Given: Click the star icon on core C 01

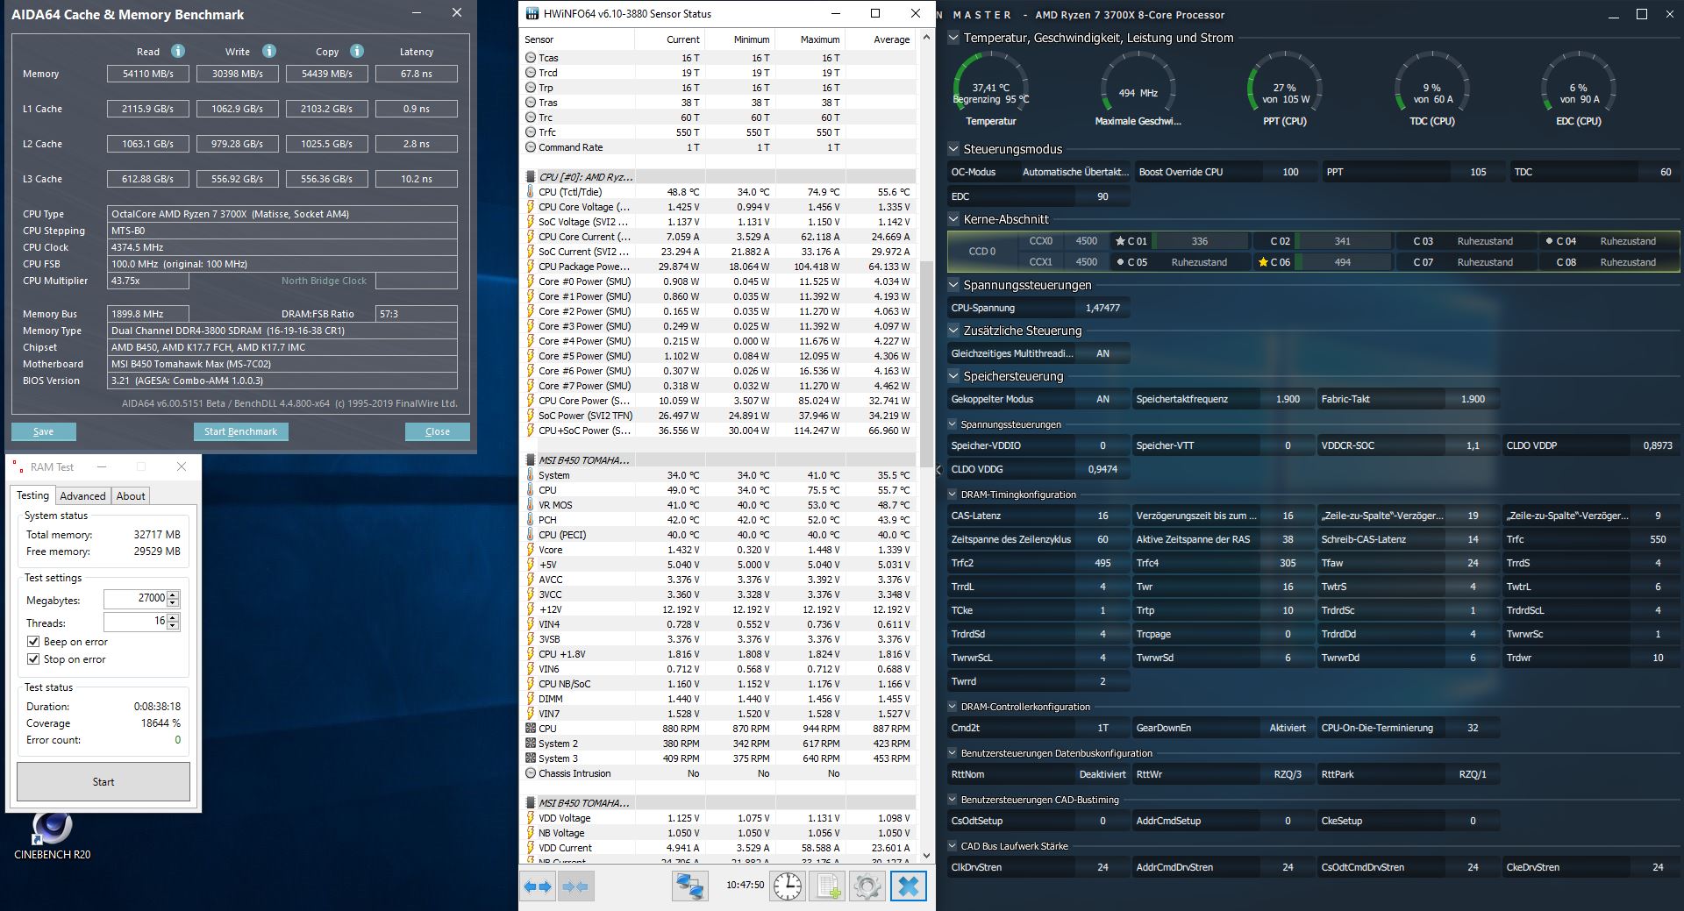Looking at the screenshot, I should click(1120, 241).
